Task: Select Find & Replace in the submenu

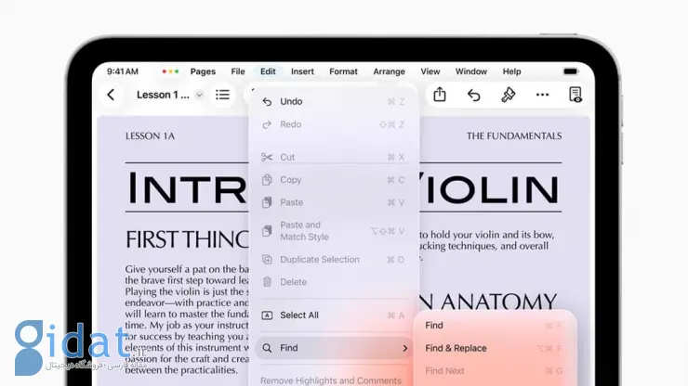Action: coord(495,348)
